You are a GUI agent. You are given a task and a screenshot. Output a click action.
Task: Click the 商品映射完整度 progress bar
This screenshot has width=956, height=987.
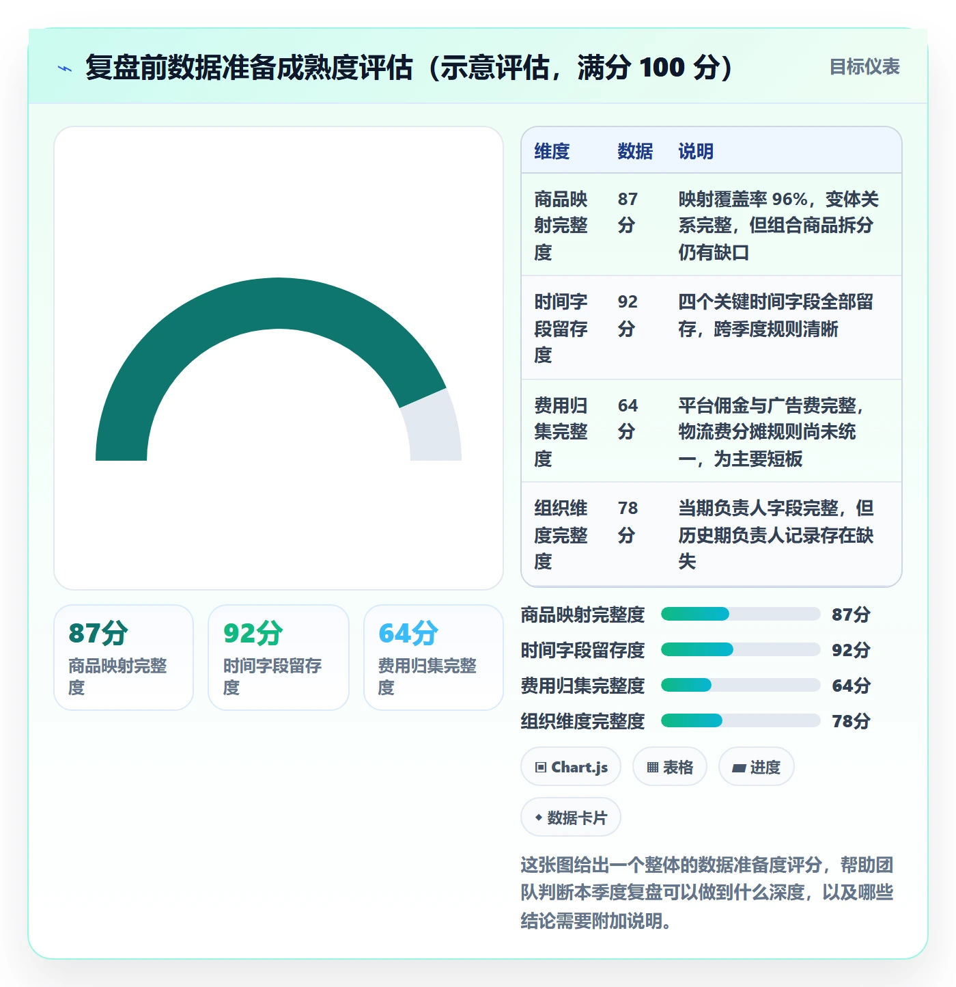(740, 614)
